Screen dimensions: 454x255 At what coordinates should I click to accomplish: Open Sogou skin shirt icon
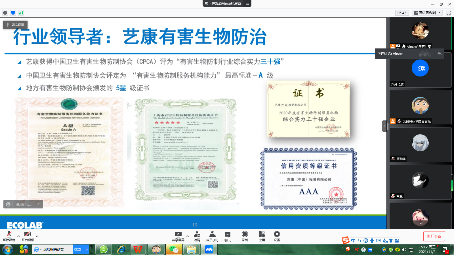tap(391, 241)
